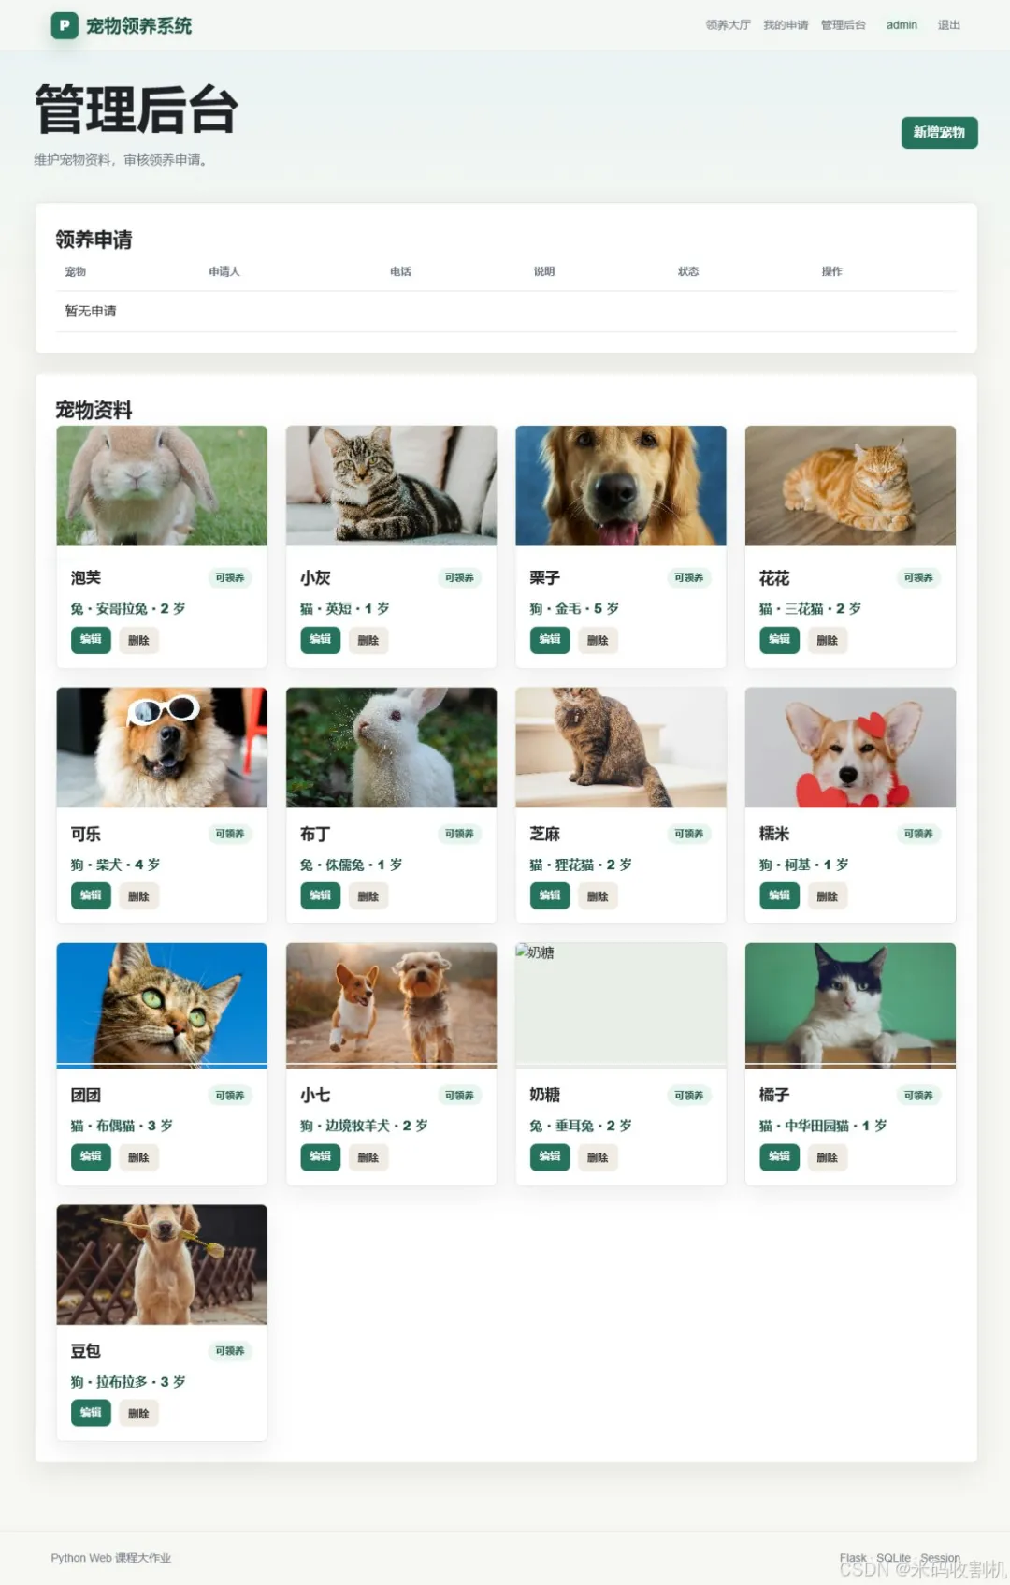
Task: Edit the pet 芝麻
Action: (x=550, y=896)
